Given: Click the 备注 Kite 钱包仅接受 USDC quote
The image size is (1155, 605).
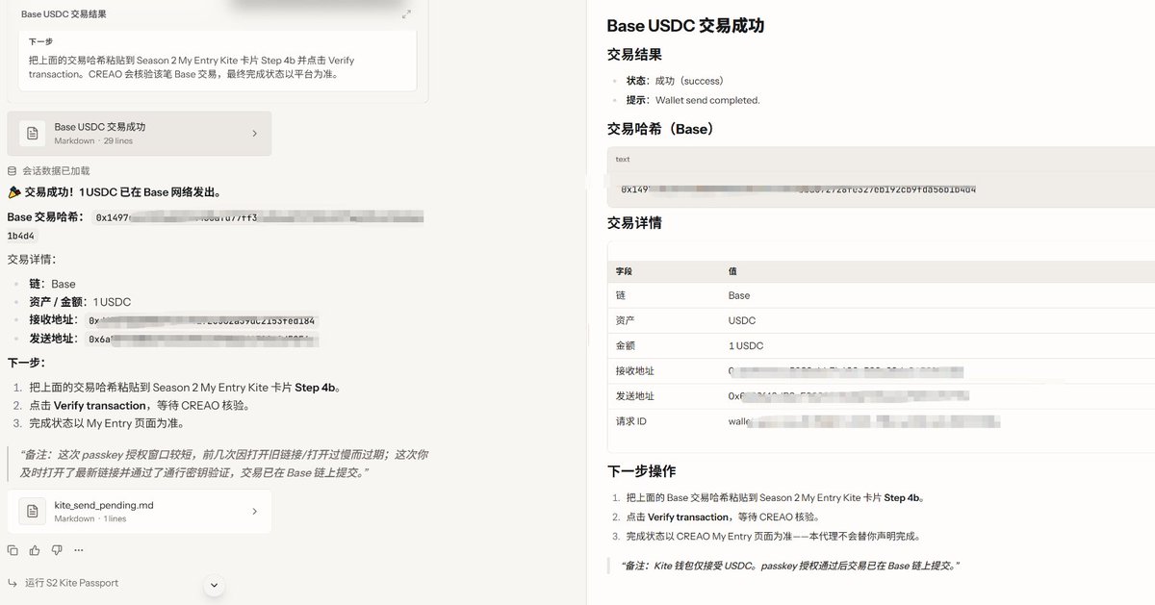Looking at the screenshot, I should [790, 566].
